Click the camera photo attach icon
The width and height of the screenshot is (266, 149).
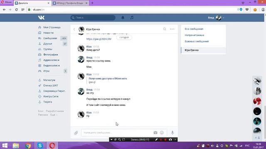(x=155, y=132)
